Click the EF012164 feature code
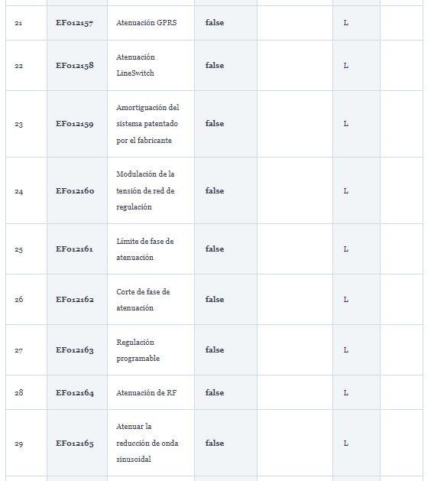 75,392
